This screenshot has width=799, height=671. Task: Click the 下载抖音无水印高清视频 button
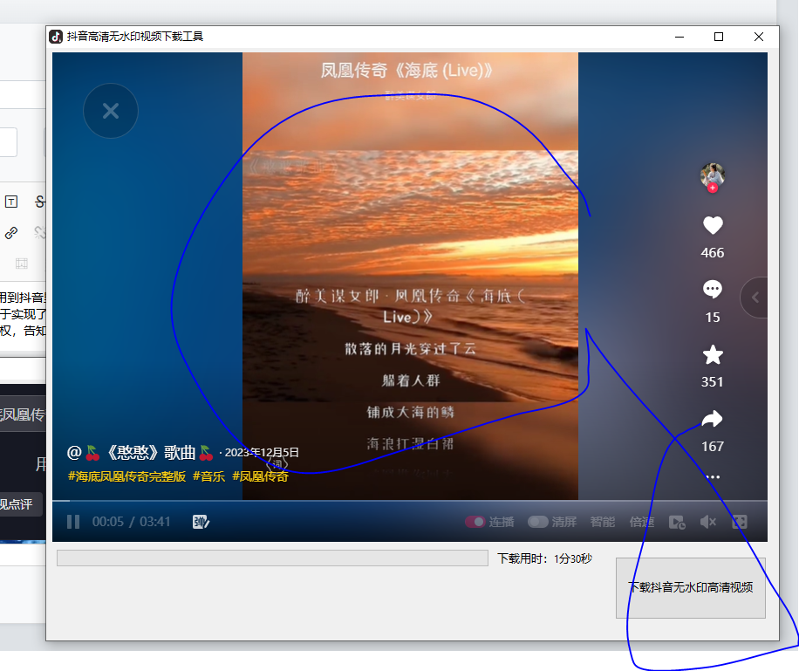point(691,587)
